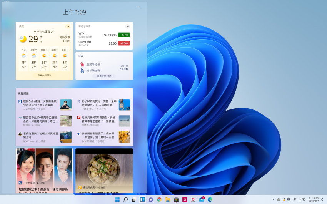This screenshot has height=204, width=327.
Task: Select the °C temperature unit
Action: (x=41, y=37)
